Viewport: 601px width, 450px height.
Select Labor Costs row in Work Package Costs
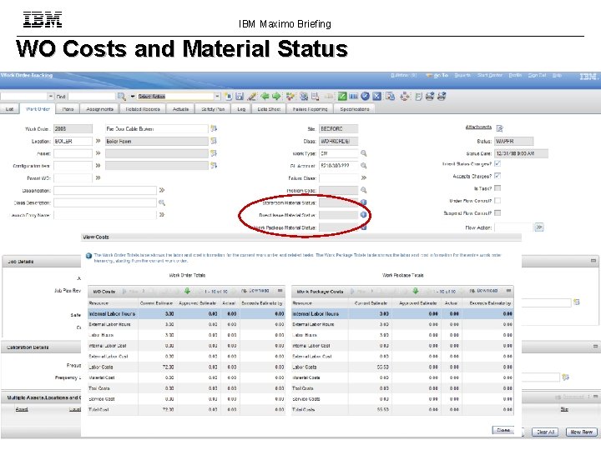tap(402, 367)
